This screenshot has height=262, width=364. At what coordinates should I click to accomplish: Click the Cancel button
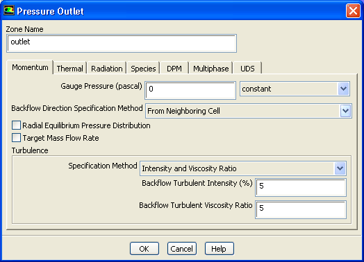[x=182, y=249]
